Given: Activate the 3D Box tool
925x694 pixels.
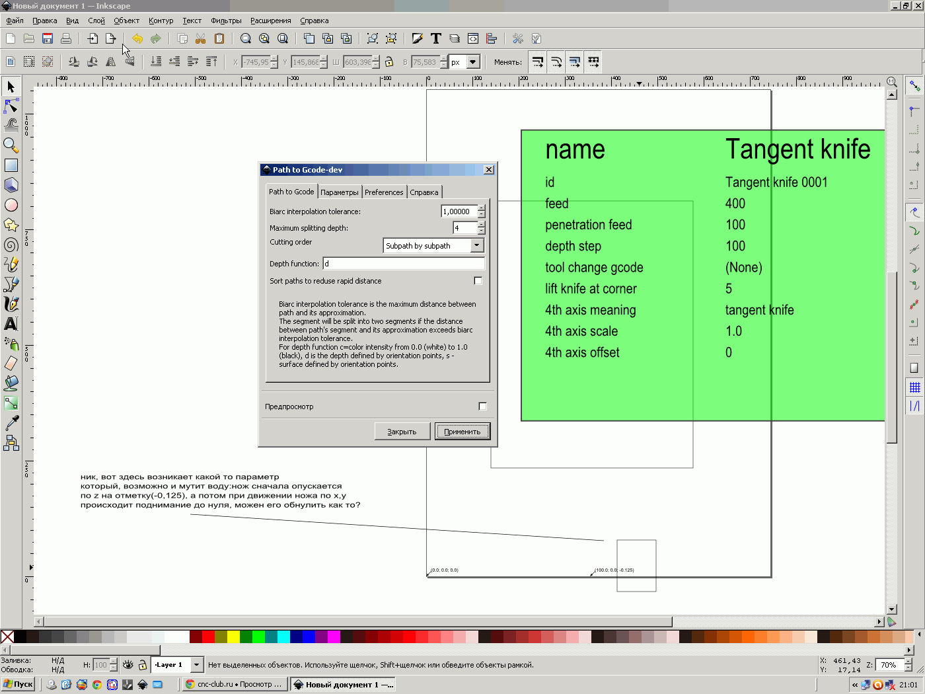Looking at the screenshot, I should tap(11, 185).
